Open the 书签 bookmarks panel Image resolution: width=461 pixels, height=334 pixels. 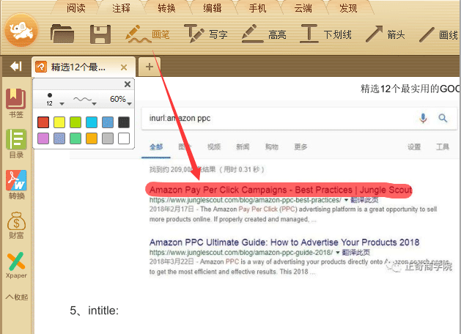tap(16, 103)
